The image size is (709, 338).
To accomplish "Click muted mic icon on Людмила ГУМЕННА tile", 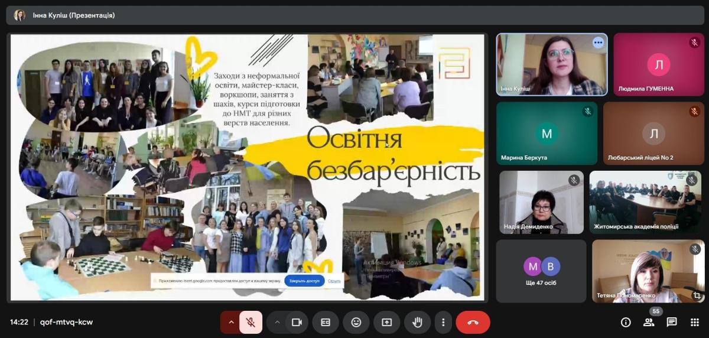I will [x=694, y=43].
